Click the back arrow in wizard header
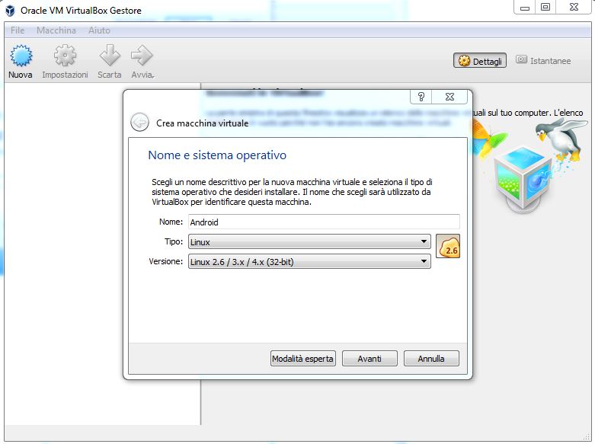 (x=139, y=122)
